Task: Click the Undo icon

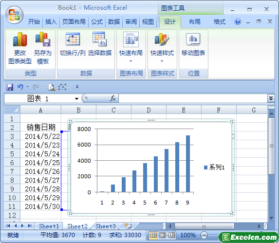Action: point(20,87)
